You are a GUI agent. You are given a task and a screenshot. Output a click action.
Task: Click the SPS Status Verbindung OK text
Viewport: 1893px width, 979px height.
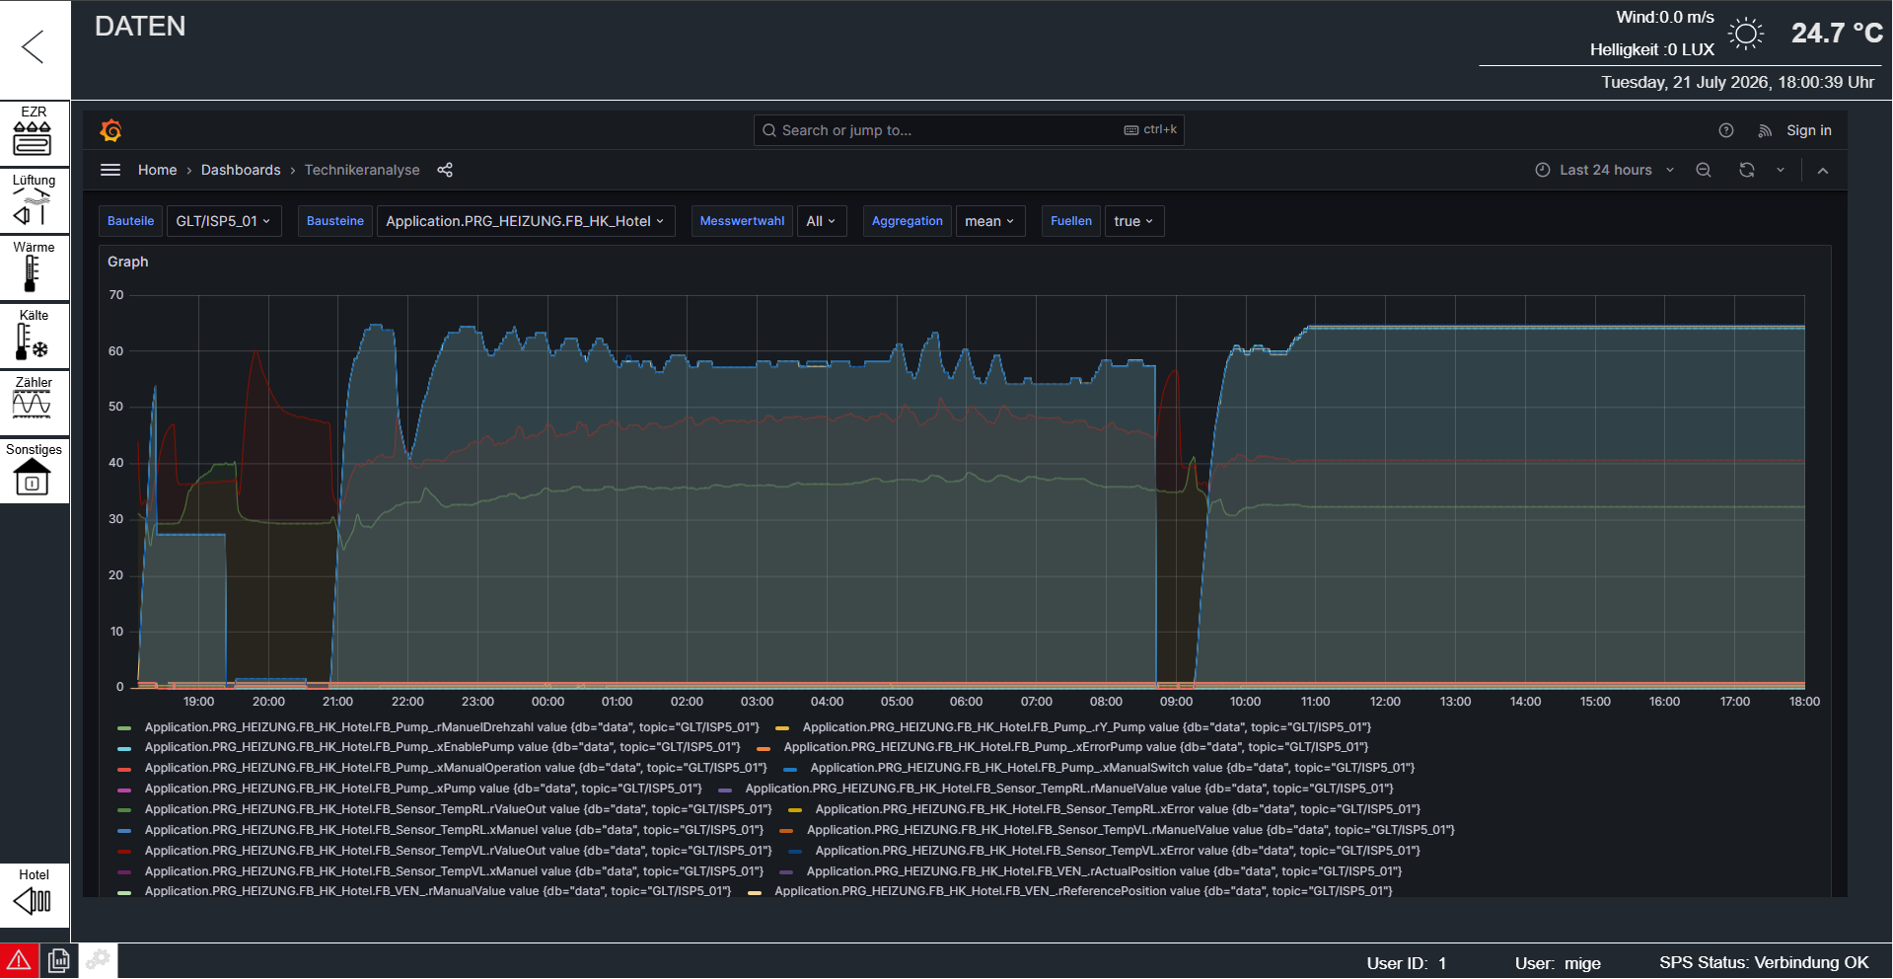(1764, 962)
